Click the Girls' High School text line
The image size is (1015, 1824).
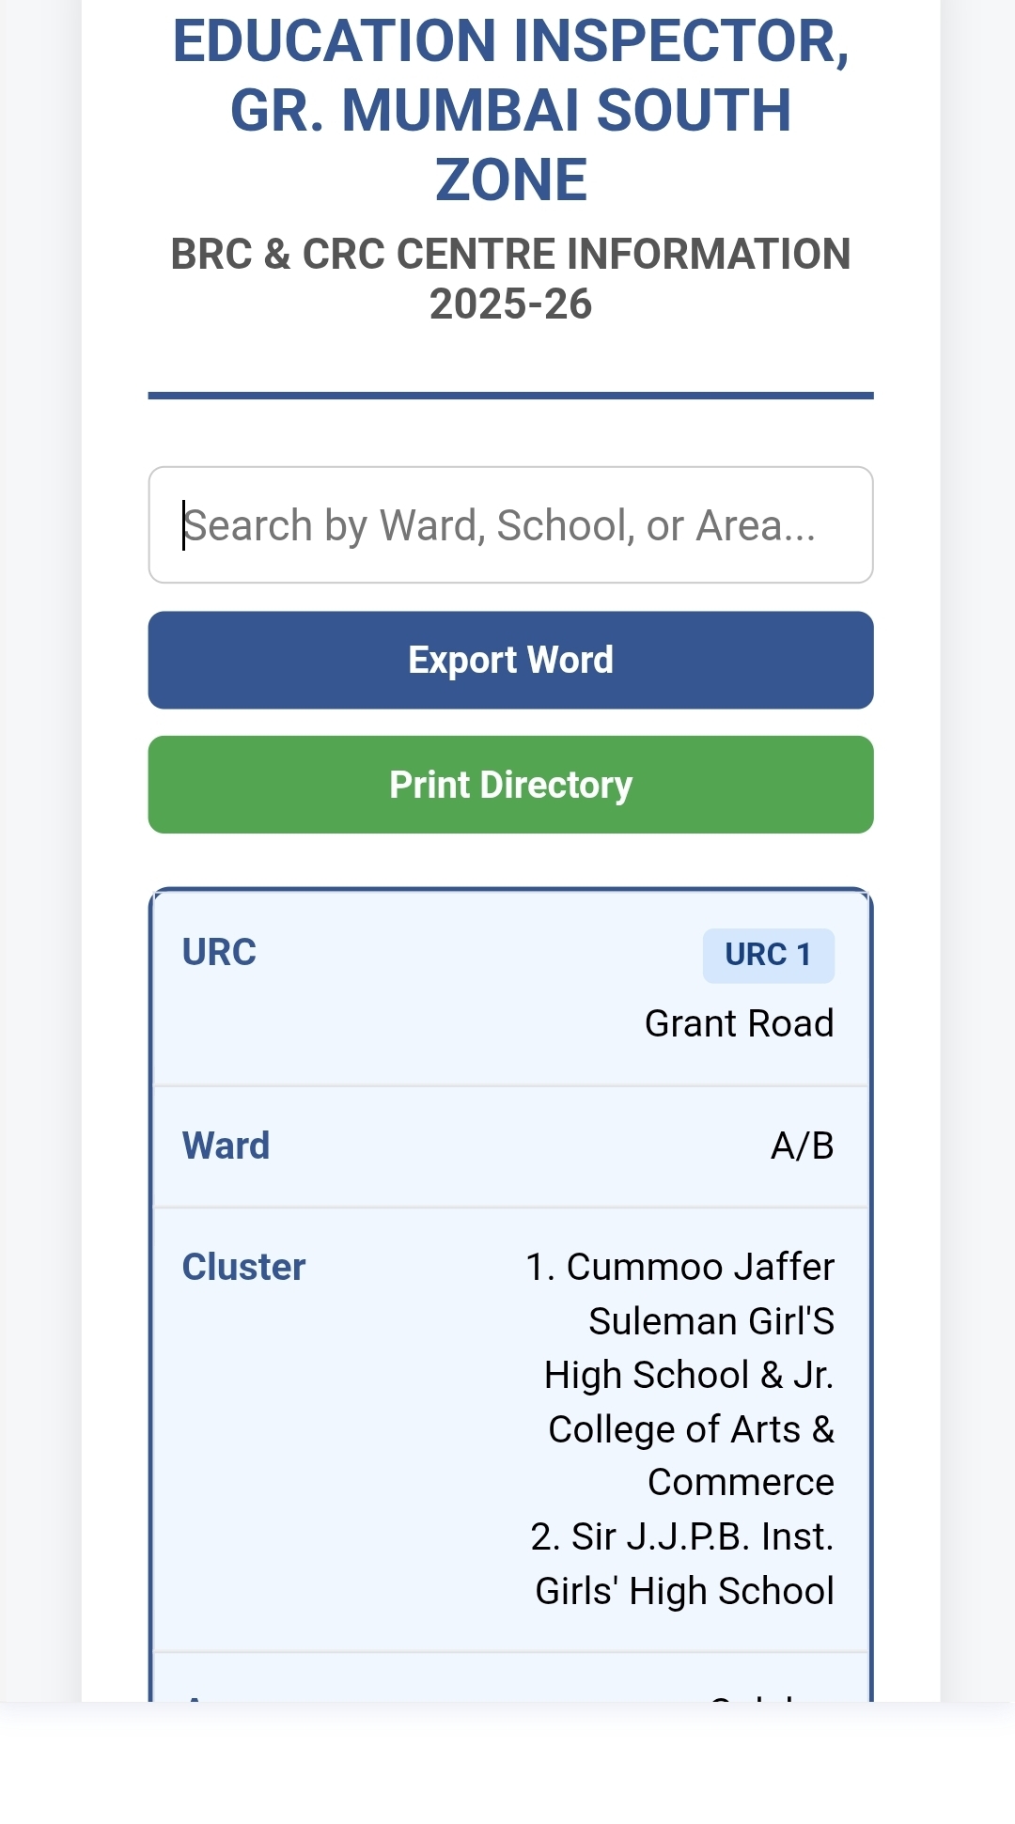click(684, 1591)
